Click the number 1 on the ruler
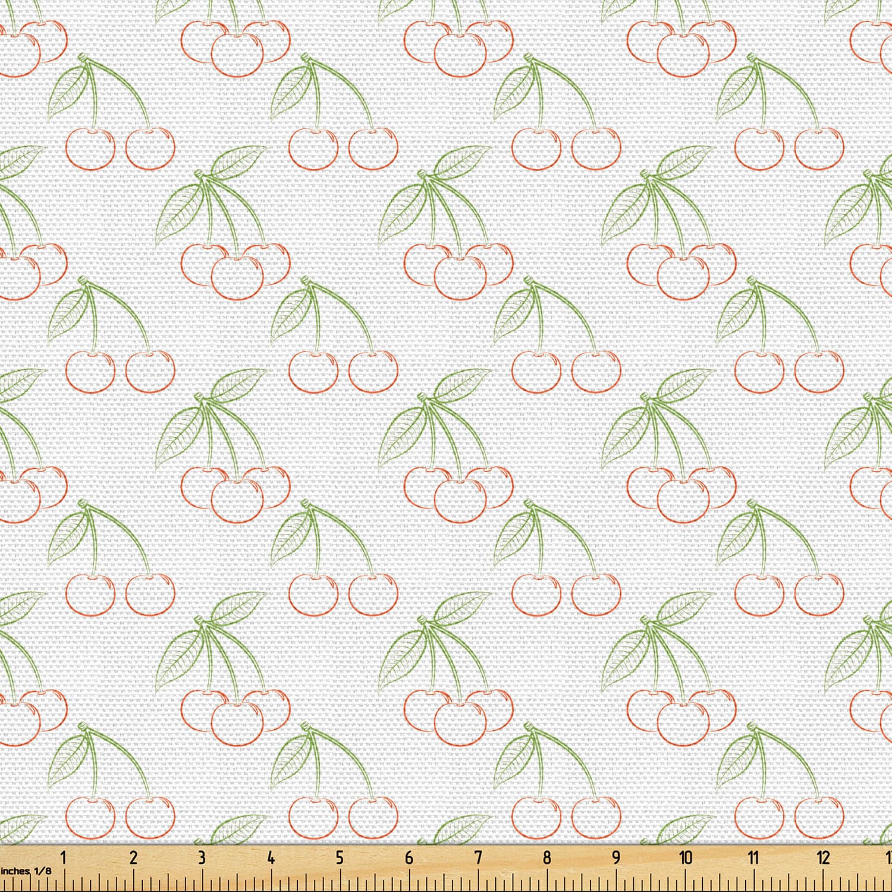The height and width of the screenshot is (892, 892). pos(64,858)
